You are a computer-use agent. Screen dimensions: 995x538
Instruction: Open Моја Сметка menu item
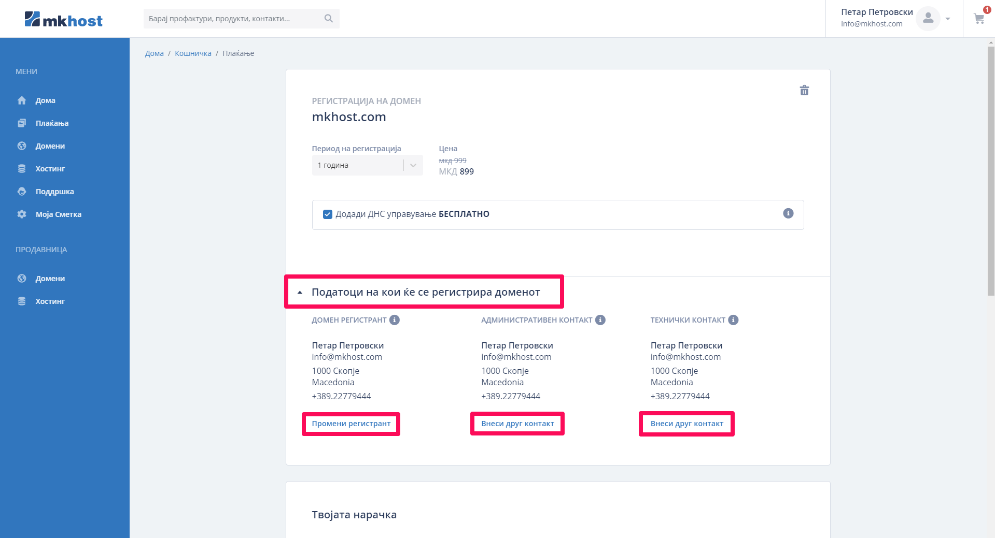pyautogui.click(x=58, y=214)
